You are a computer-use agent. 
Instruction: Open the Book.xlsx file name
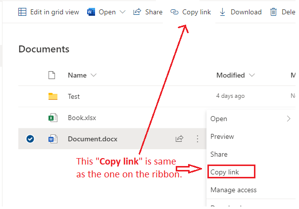click(x=82, y=118)
